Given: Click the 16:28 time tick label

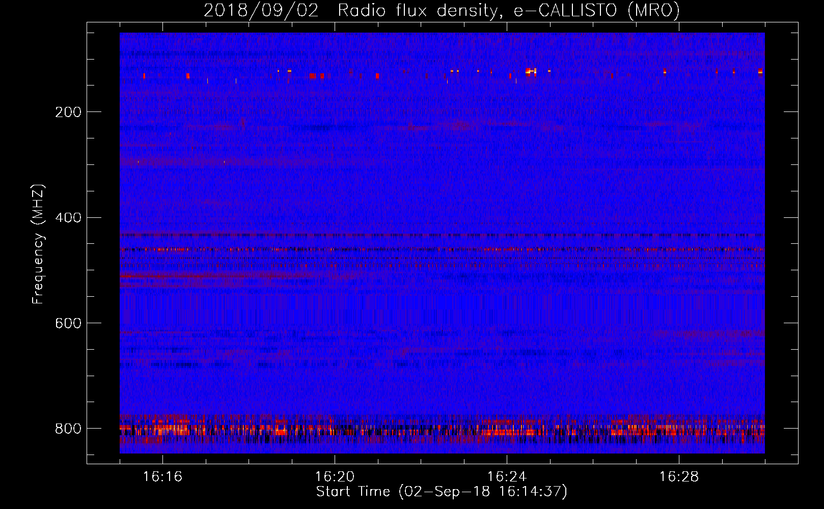Looking at the screenshot, I should pos(679,477).
